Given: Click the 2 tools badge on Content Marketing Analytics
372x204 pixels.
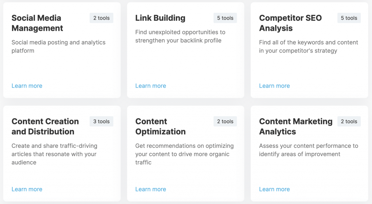Looking at the screenshot, I should tap(349, 121).
